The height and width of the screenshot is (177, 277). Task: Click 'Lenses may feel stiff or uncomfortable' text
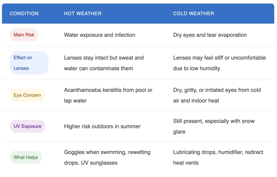(x=219, y=58)
